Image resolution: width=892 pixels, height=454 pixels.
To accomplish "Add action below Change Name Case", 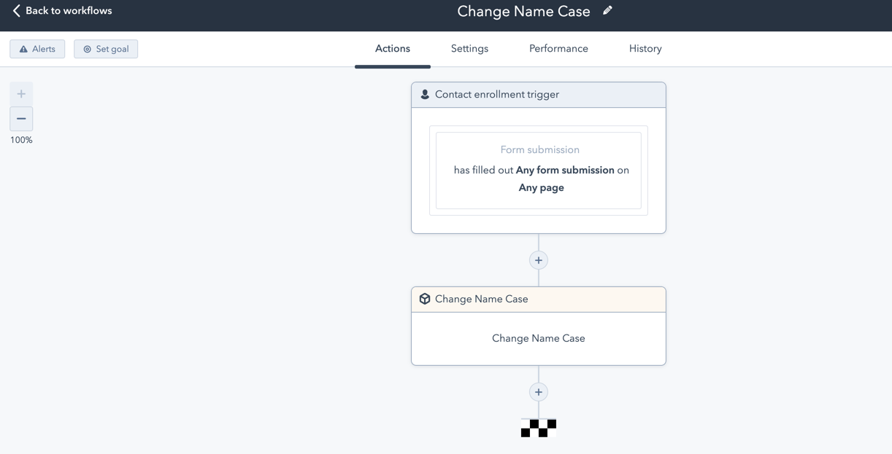I will [539, 392].
